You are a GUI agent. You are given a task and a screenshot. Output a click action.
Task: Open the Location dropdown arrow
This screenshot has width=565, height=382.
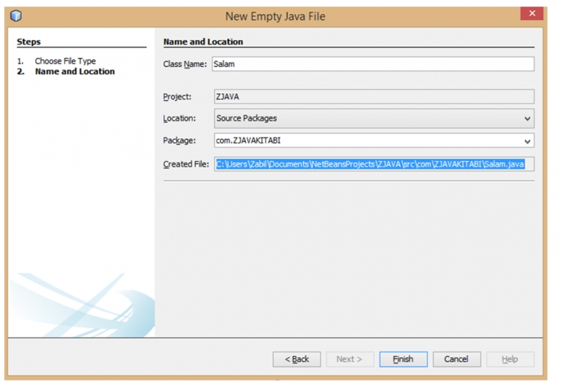[527, 119]
